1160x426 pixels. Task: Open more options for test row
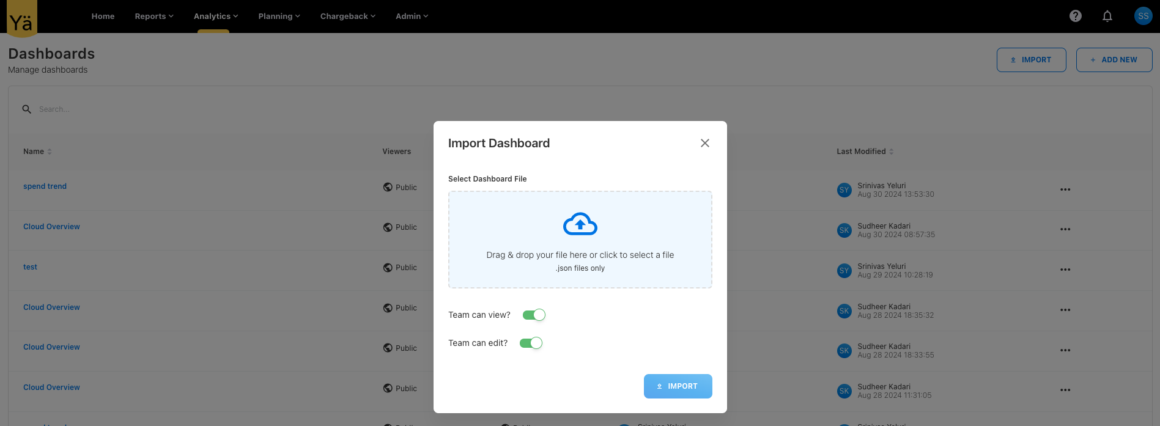pyautogui.click(x=1065, y=270)
